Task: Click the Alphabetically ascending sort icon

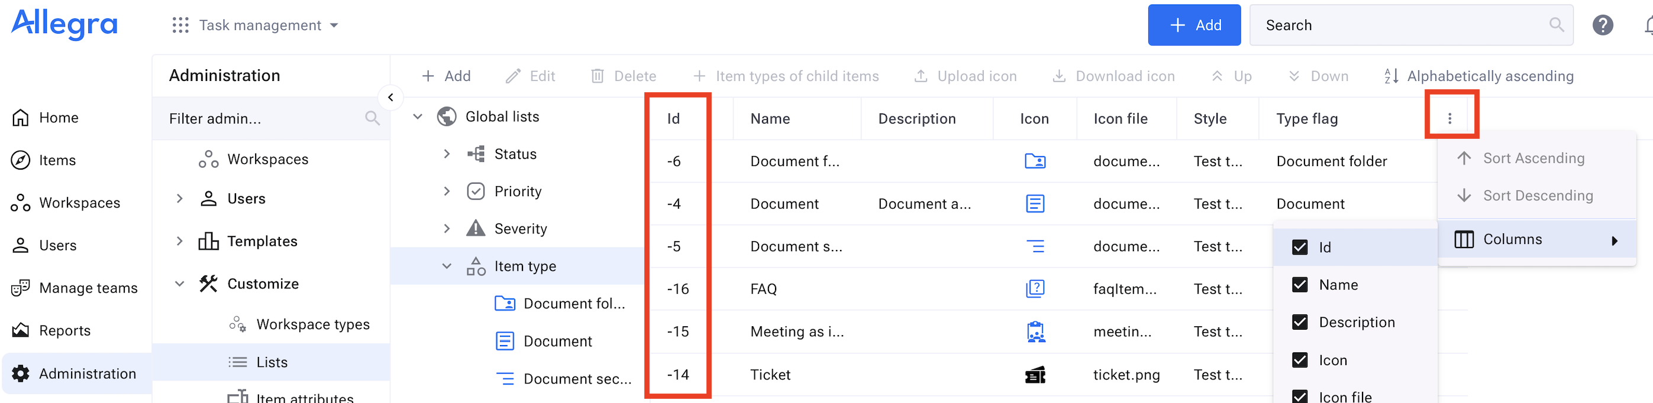Action: pos(1391,76)
